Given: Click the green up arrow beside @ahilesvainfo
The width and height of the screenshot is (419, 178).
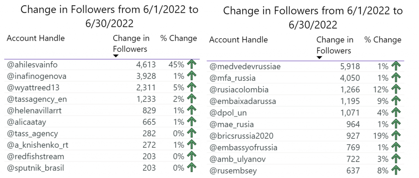Looking at the screenshot, I should [x=191, y=65].
